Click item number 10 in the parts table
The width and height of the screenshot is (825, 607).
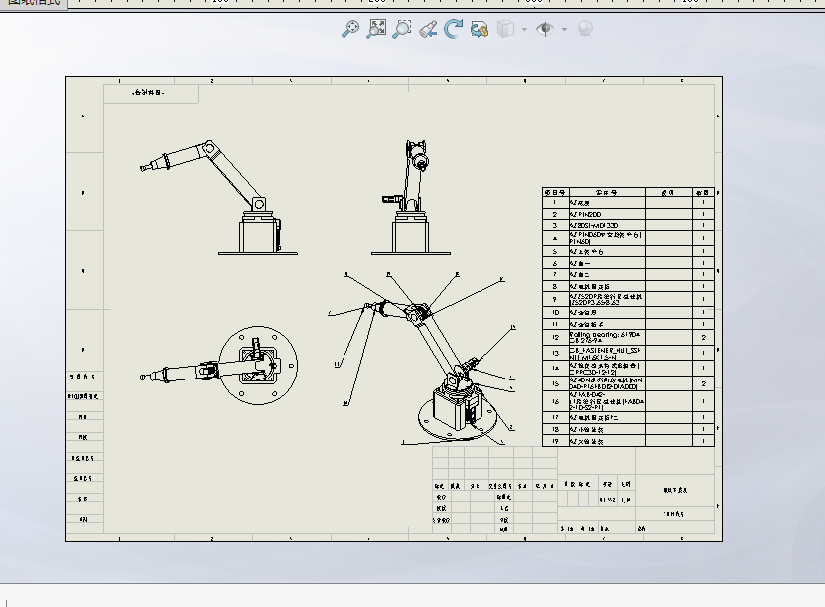pyautogui.click(x=555, y=313)
